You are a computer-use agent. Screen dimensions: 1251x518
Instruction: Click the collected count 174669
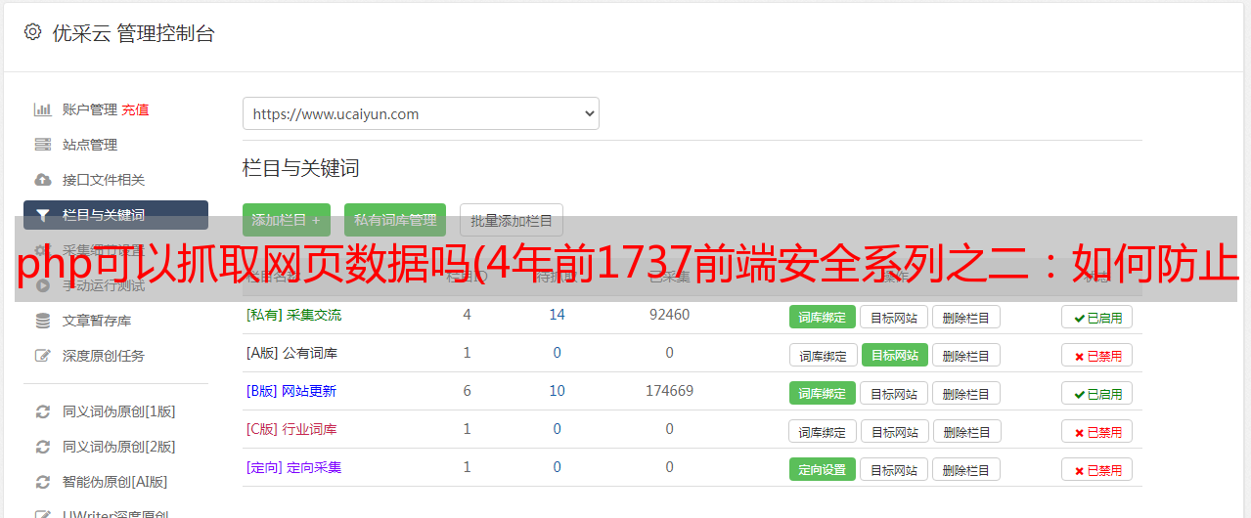pyautogui.click(x=669, y=391)
